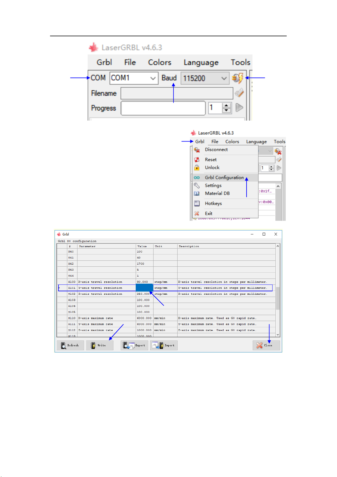Screen dimensions: 337x477
Task: Click the Write icon button to save configuration
Action: (x=100, y=345)
